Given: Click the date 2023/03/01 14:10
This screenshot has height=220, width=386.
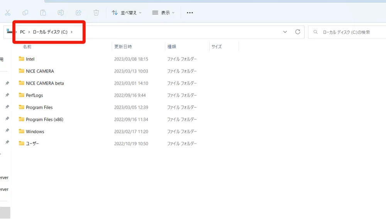Looking at the screenshot, I should [x=131, y=83].
